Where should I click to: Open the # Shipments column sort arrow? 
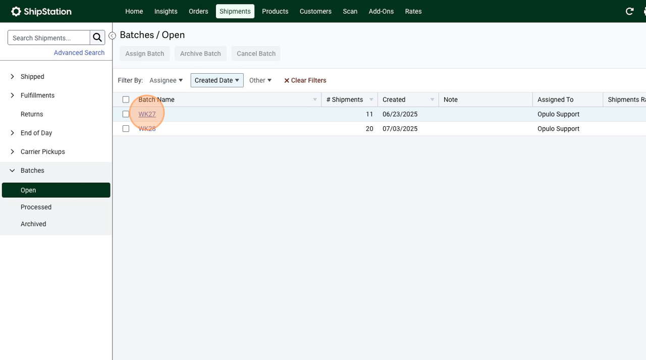tap(371, 100)
